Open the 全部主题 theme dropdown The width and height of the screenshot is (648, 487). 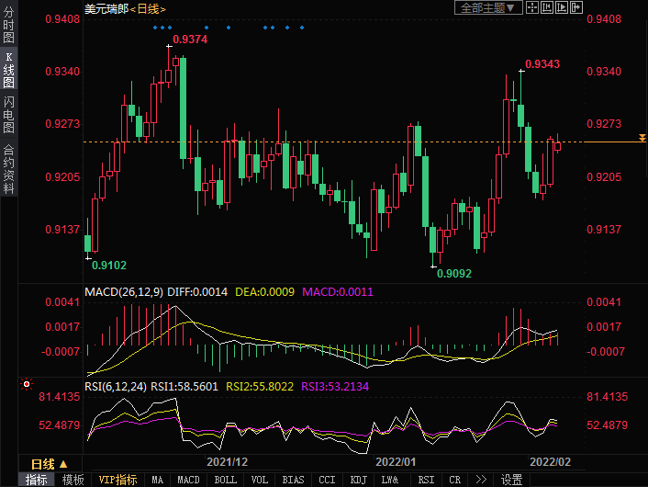coord(488,7)
